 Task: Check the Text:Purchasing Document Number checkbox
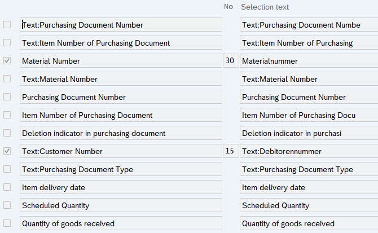click(x=7, y=25)
